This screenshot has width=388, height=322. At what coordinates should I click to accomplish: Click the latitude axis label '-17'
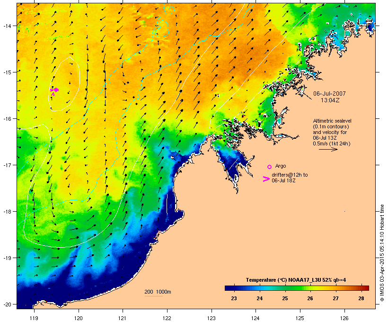point(7,165)
